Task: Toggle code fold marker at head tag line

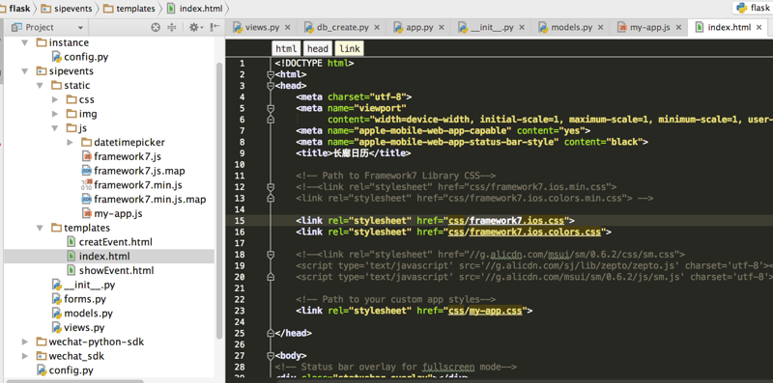Action: tap(271, 86)
